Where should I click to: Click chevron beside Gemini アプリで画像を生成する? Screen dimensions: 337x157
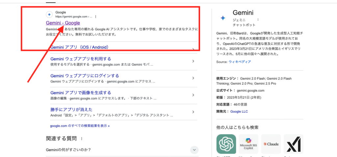tap(193, 95)
